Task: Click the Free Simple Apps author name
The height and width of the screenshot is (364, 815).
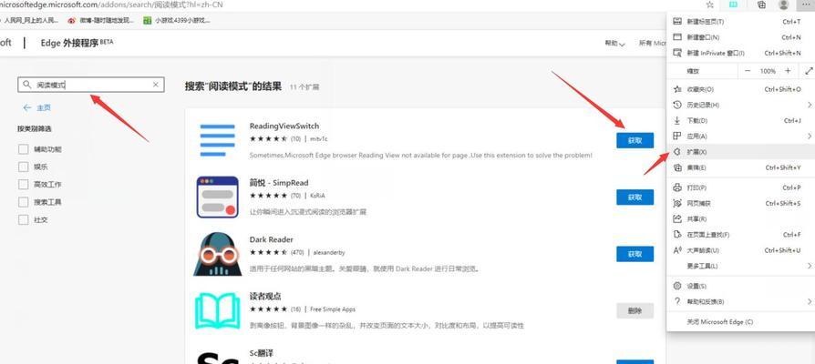Action: tap(333, 309)
